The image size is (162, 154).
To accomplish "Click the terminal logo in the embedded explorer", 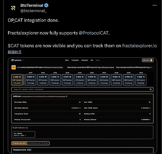I will 18,60.
